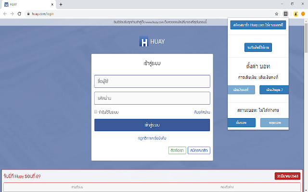
Task: Minimize the browser window
Action: [282, 4]
